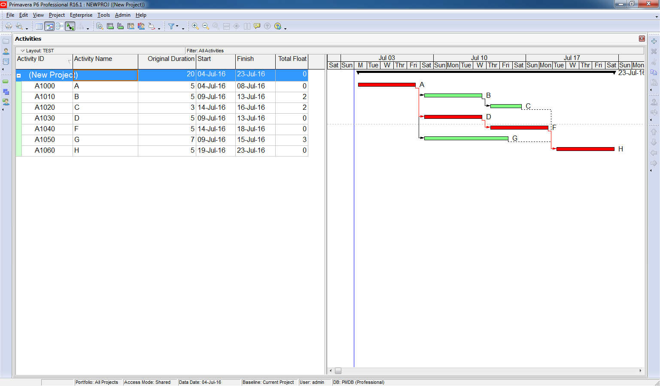Open the Enterprise menu

(x=81, y=15)
